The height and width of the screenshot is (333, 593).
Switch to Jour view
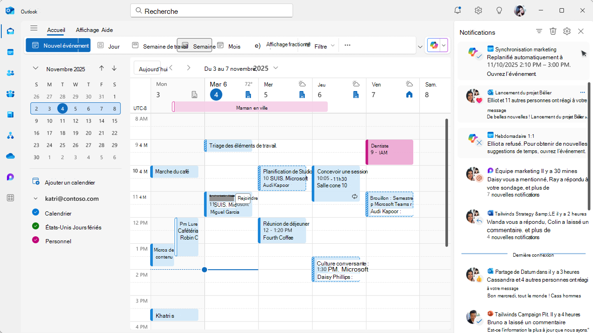tap(108, 46)
